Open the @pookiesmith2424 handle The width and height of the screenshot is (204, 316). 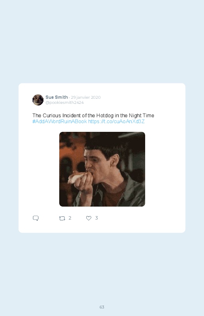click(x=64, y=103)
